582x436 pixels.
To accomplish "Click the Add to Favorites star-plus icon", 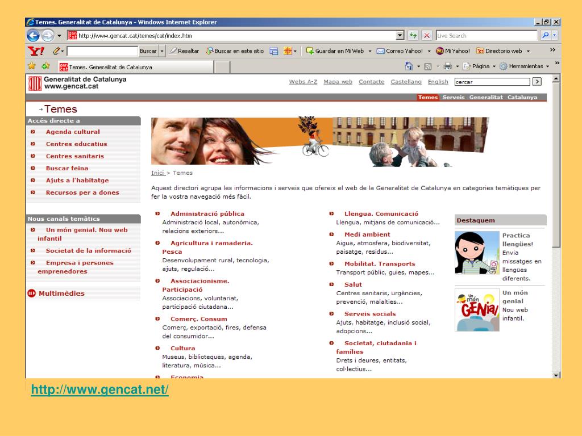I will click(45, 66).
